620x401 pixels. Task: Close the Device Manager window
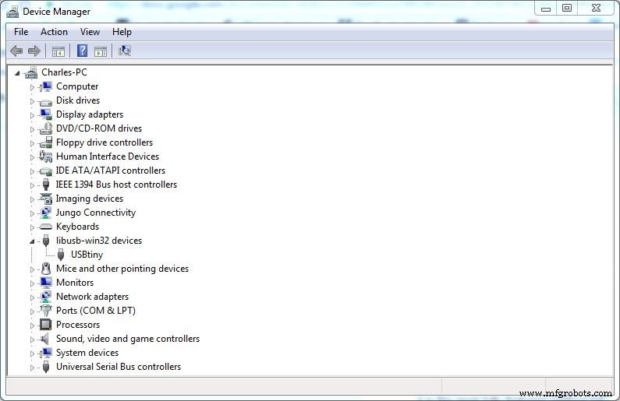(596, 9)
